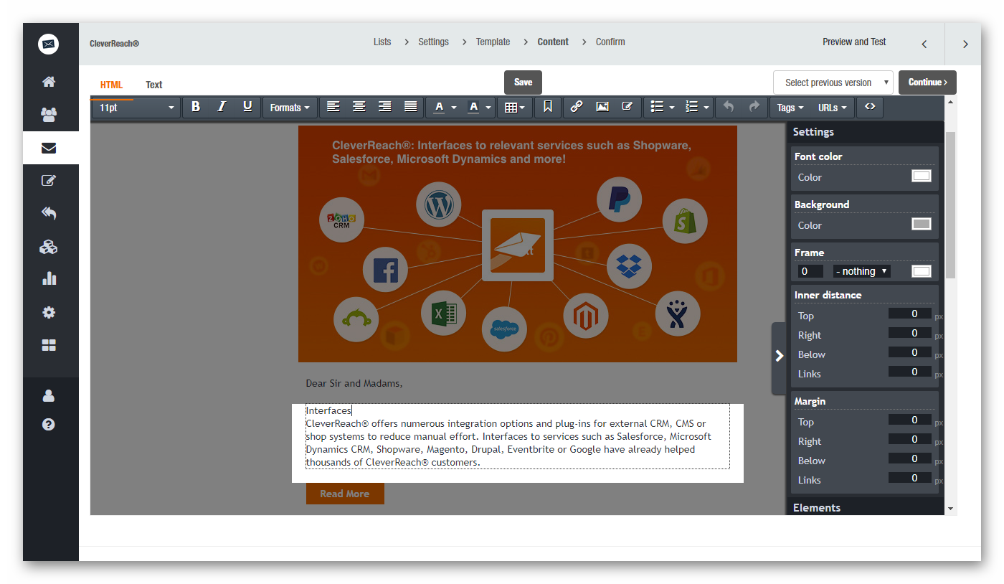Click the CleverReach envelope logo
The width and height of the screenshot is (1004, 584).
click(49, 44)
